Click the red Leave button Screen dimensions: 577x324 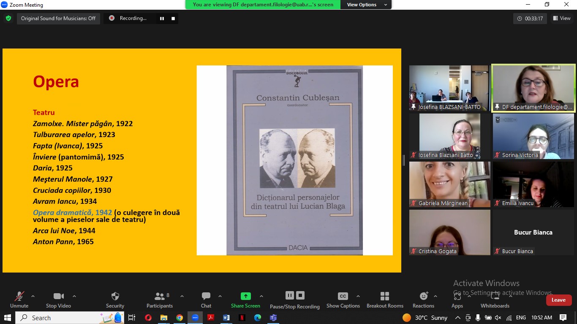coord(558,300)
